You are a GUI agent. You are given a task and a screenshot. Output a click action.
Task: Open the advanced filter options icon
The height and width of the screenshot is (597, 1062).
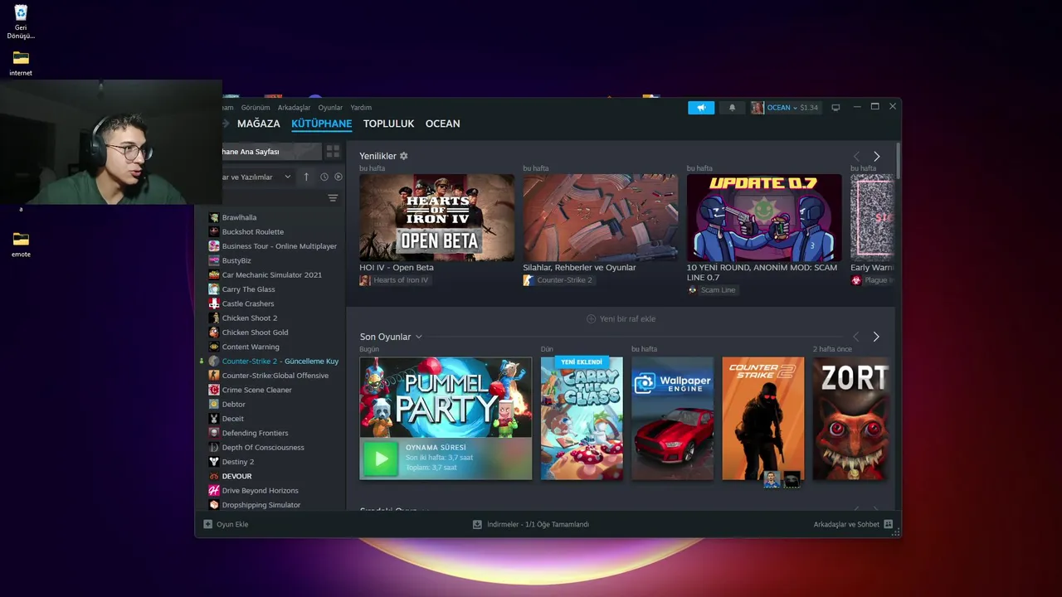tap(333, 198)
